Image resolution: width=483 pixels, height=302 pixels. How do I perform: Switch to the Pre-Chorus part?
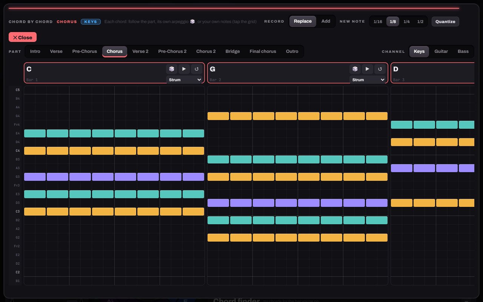(x=85, y=51)
